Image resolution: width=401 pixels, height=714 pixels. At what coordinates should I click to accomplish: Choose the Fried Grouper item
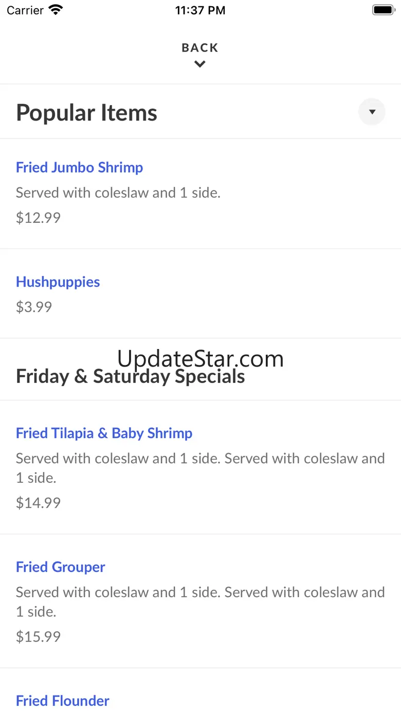pos(60,567)
